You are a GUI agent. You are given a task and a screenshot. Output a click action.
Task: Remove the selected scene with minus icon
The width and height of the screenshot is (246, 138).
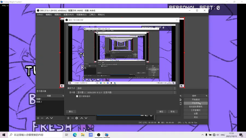[42, 118]
